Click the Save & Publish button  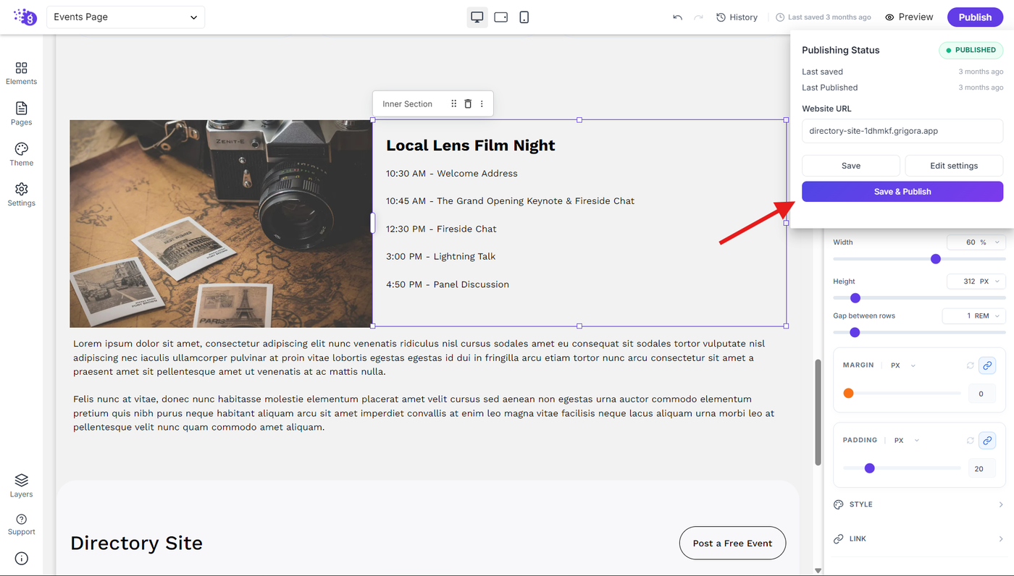pyautogui.click(x=902, y=192)
